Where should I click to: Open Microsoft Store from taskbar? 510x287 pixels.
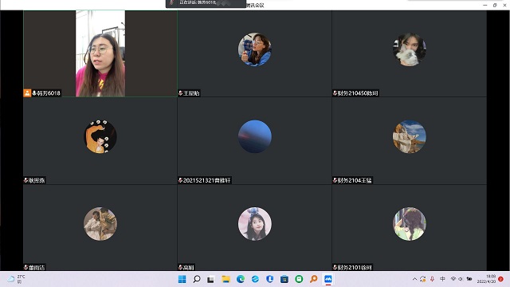(284, 279)
